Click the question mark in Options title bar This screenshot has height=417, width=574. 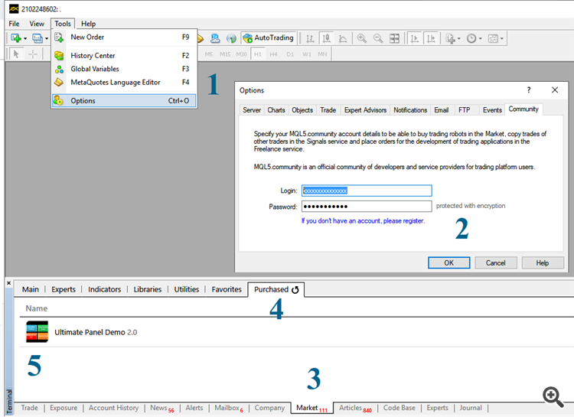[x=529, y=90]
